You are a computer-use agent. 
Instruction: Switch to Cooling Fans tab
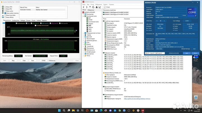(16, 20)
